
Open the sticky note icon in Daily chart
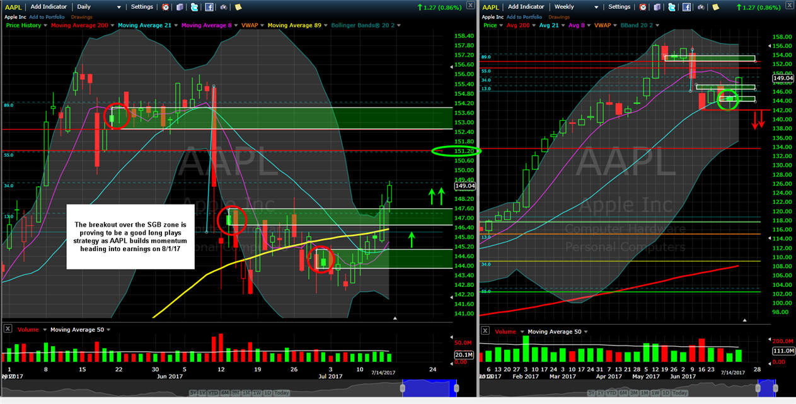click(238, 7)
